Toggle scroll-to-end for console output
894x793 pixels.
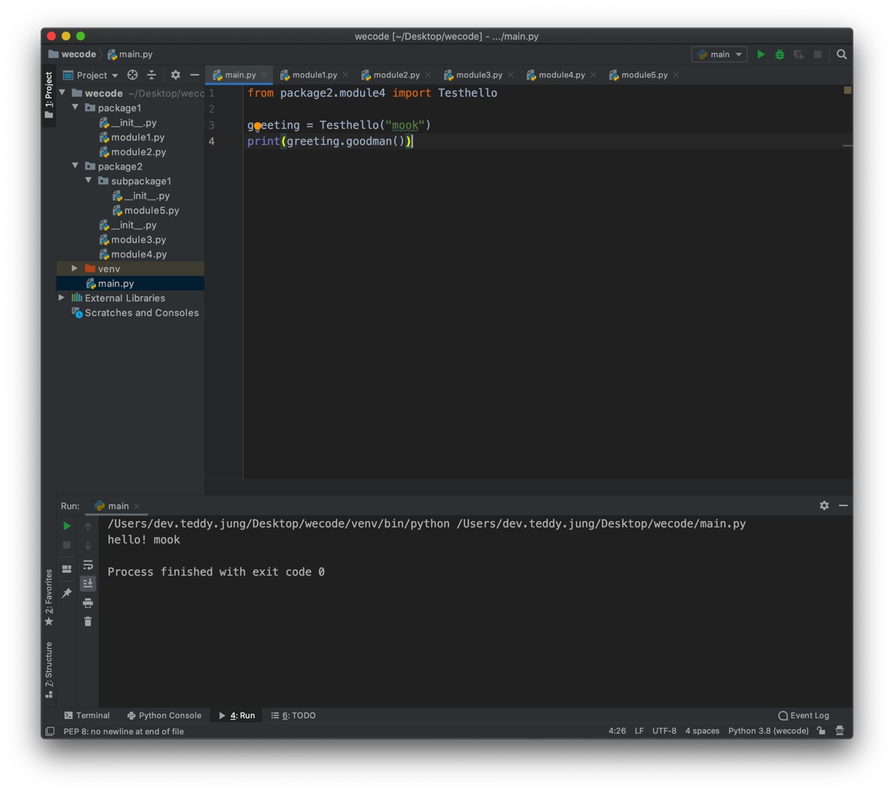[88, 583]
